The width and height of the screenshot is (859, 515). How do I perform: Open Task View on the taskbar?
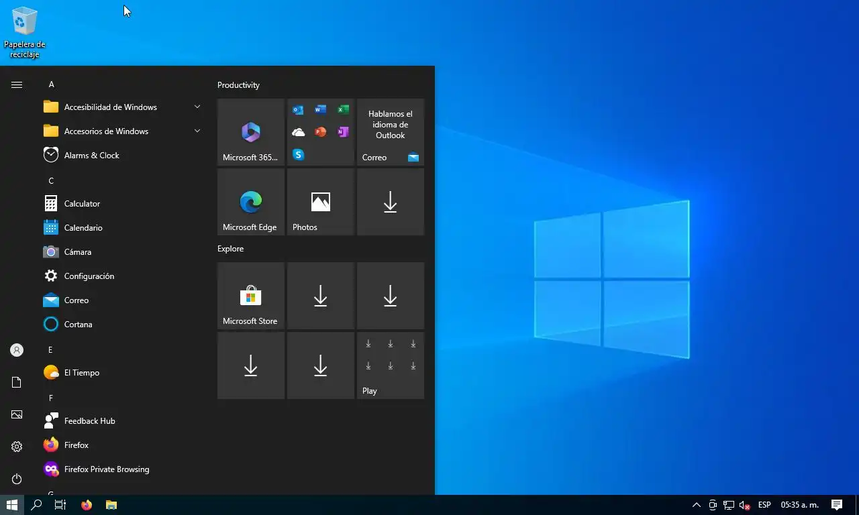[x=60, y=505]
